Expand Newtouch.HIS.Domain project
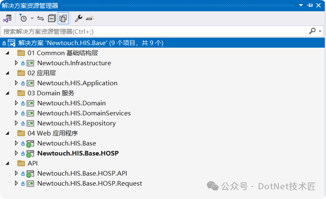Screen dimensions: 326x199 click(x=16, y=103)
